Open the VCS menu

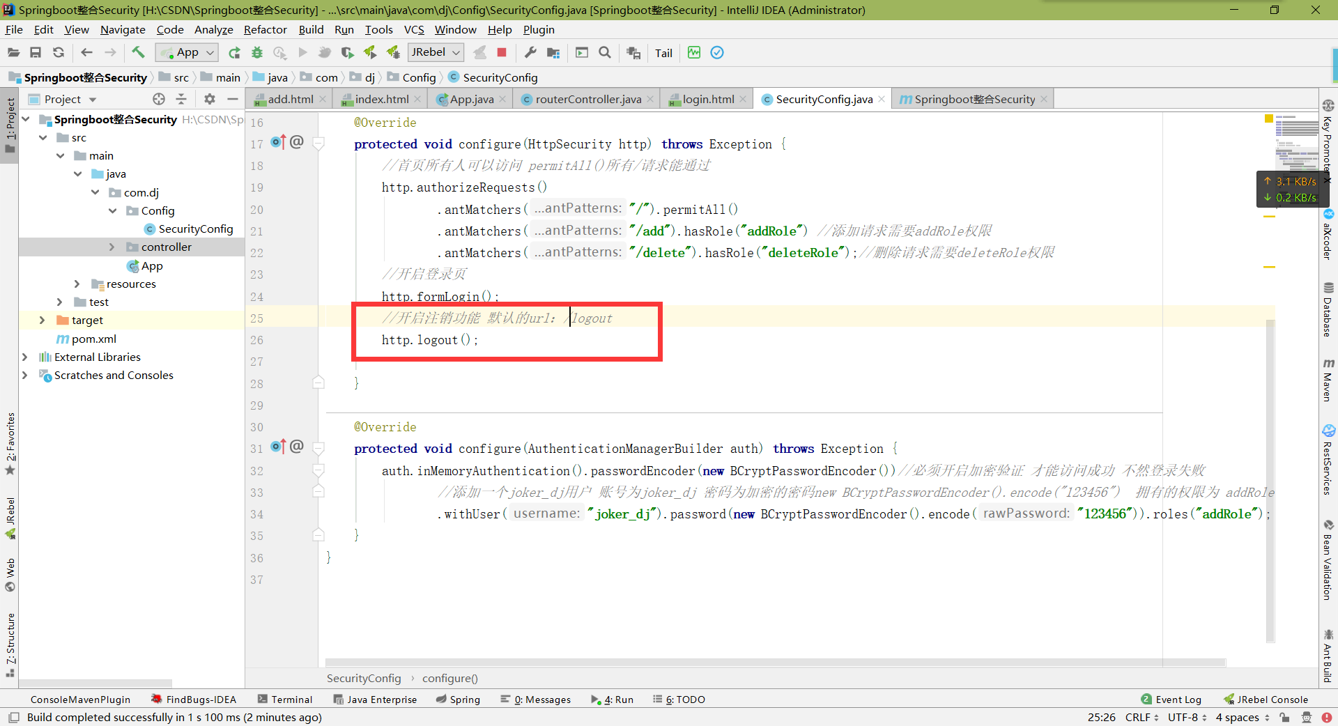[414, 30]
